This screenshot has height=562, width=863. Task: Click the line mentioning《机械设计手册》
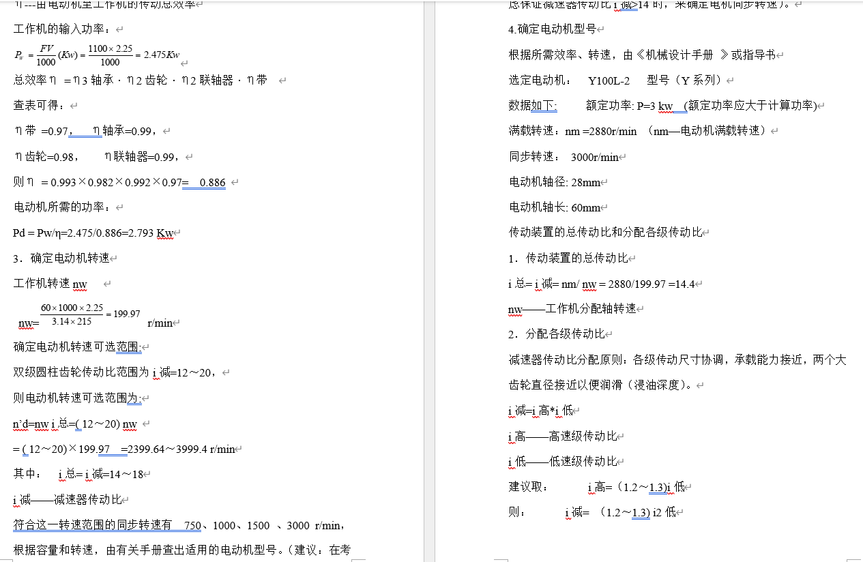click(643, 55)
